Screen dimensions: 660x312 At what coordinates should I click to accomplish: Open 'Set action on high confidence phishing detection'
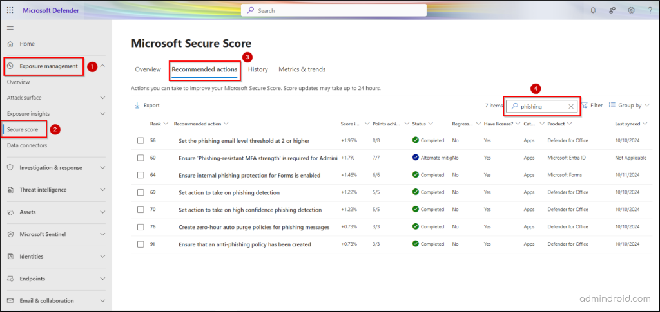pos(250,210)
